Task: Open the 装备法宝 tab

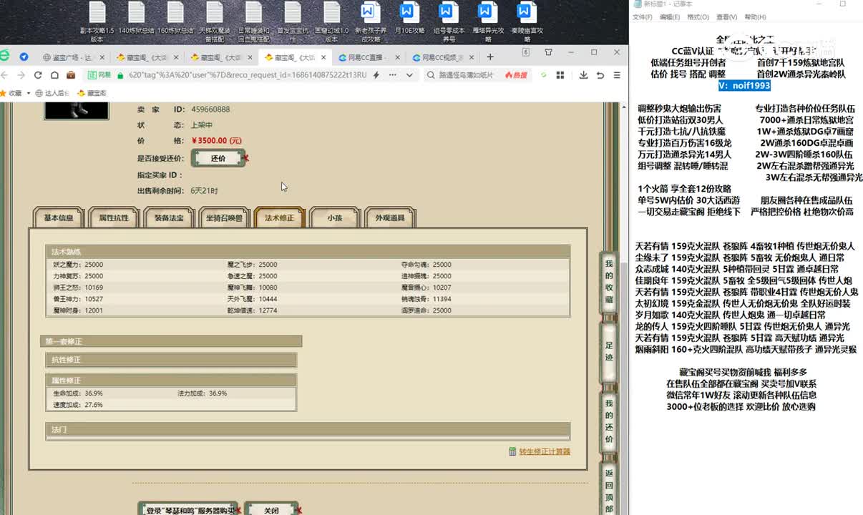Action: coord(169,217)
